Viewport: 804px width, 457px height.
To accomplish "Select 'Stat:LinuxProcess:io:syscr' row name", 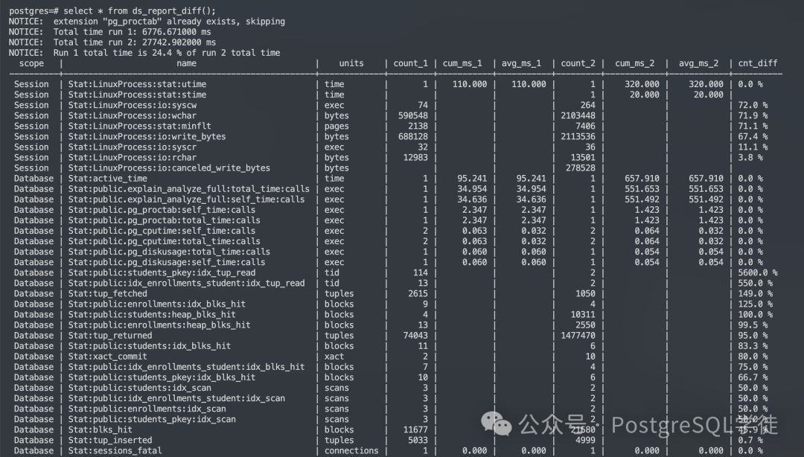I will pos(133,147).
